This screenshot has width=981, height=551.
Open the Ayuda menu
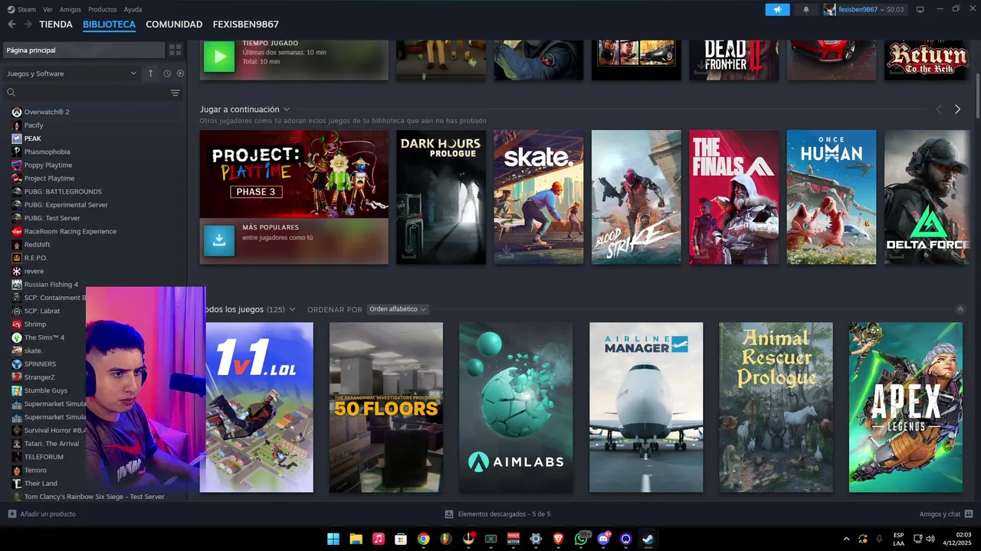pos(133,9)
